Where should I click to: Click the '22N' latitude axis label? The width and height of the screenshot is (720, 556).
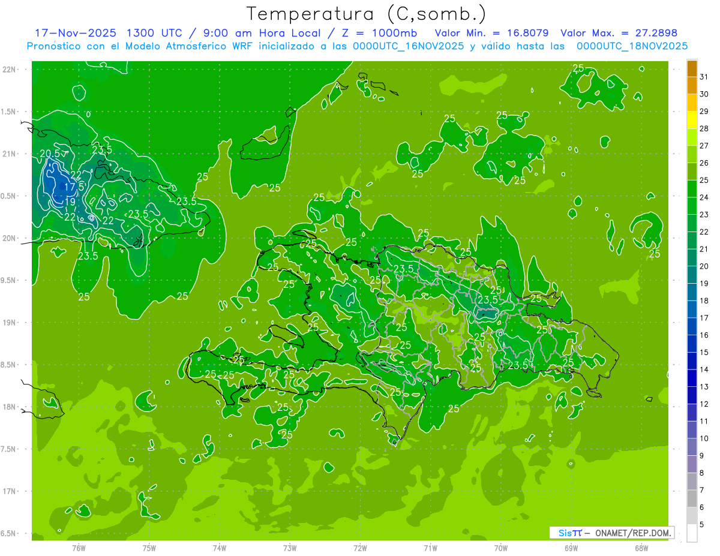[x=9, y=70]
